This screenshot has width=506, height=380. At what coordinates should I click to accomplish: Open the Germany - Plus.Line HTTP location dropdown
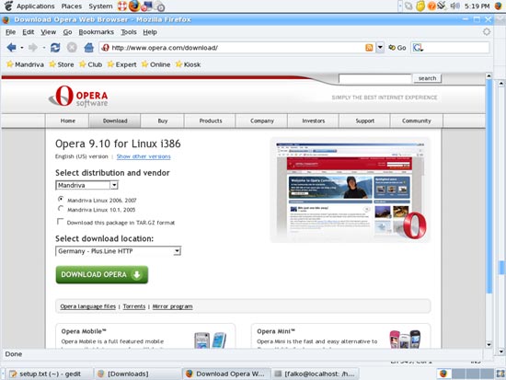[118, 251]
